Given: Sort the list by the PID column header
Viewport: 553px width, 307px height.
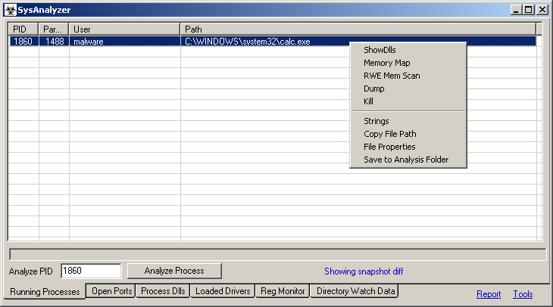Looking at the screenshot, I should coord(23,29).
